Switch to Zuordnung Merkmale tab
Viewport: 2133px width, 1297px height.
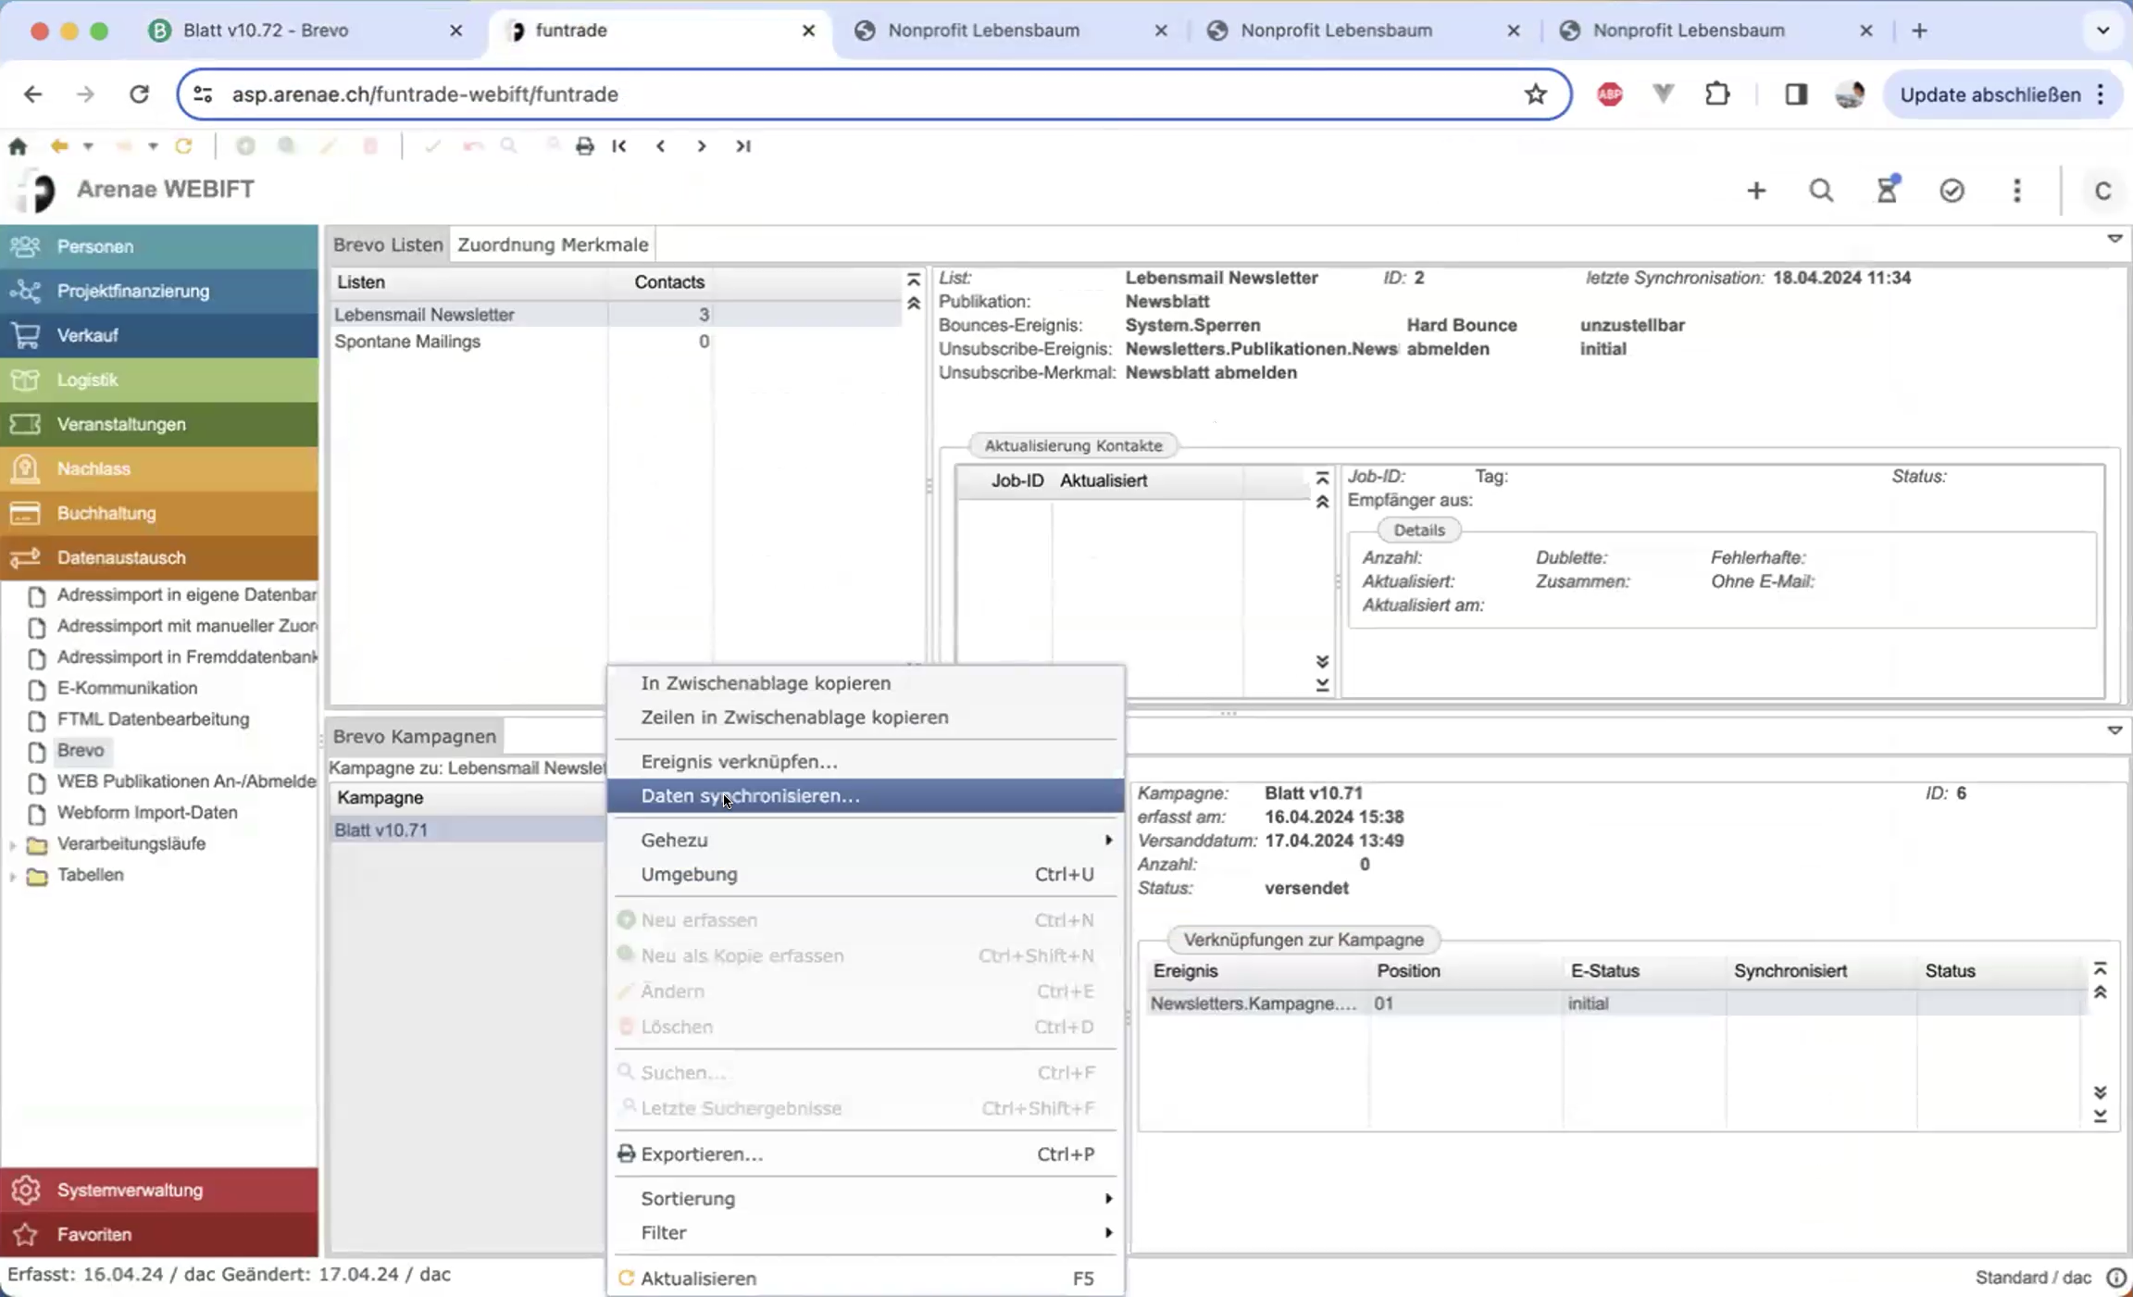[x=553, y=244]
